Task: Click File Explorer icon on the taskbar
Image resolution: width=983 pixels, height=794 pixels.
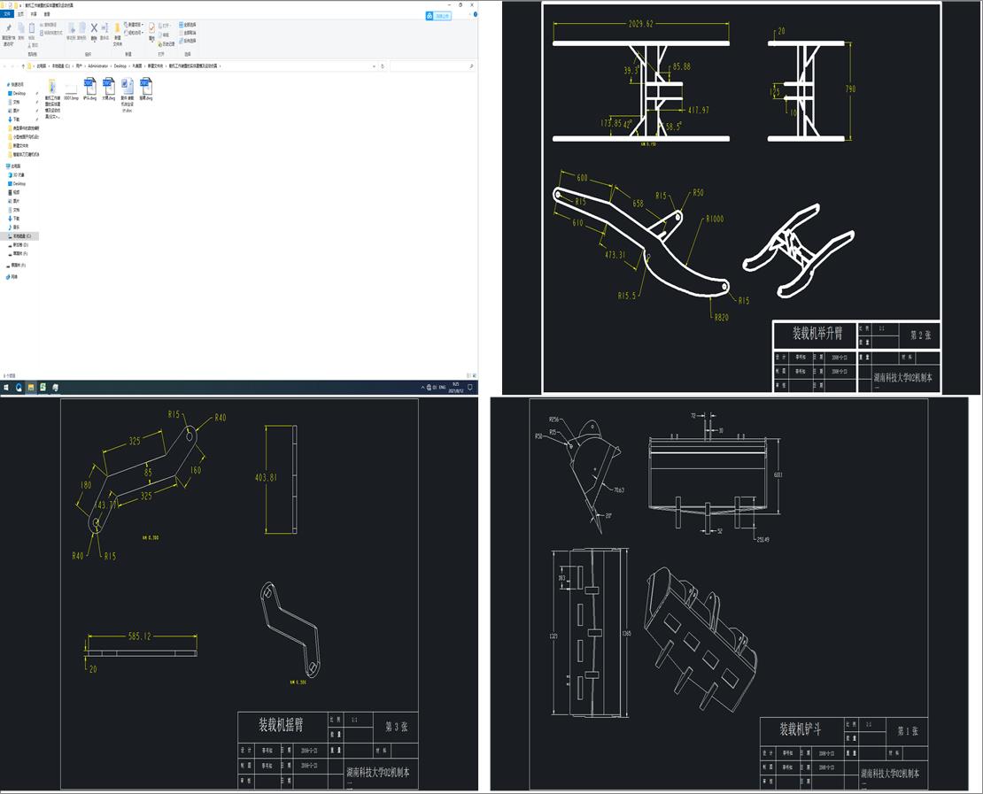Action: 31,388
